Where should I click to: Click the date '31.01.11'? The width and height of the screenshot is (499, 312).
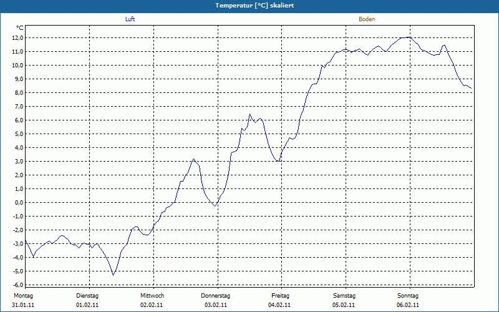click(x=23, y=305)
